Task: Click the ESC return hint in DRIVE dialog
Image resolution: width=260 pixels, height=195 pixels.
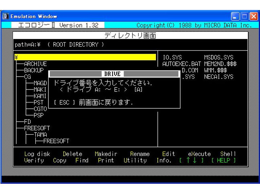Action: click(94, 103)
